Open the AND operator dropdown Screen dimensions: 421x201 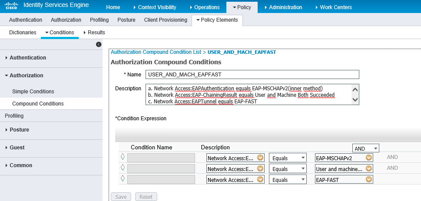[365, 148]
